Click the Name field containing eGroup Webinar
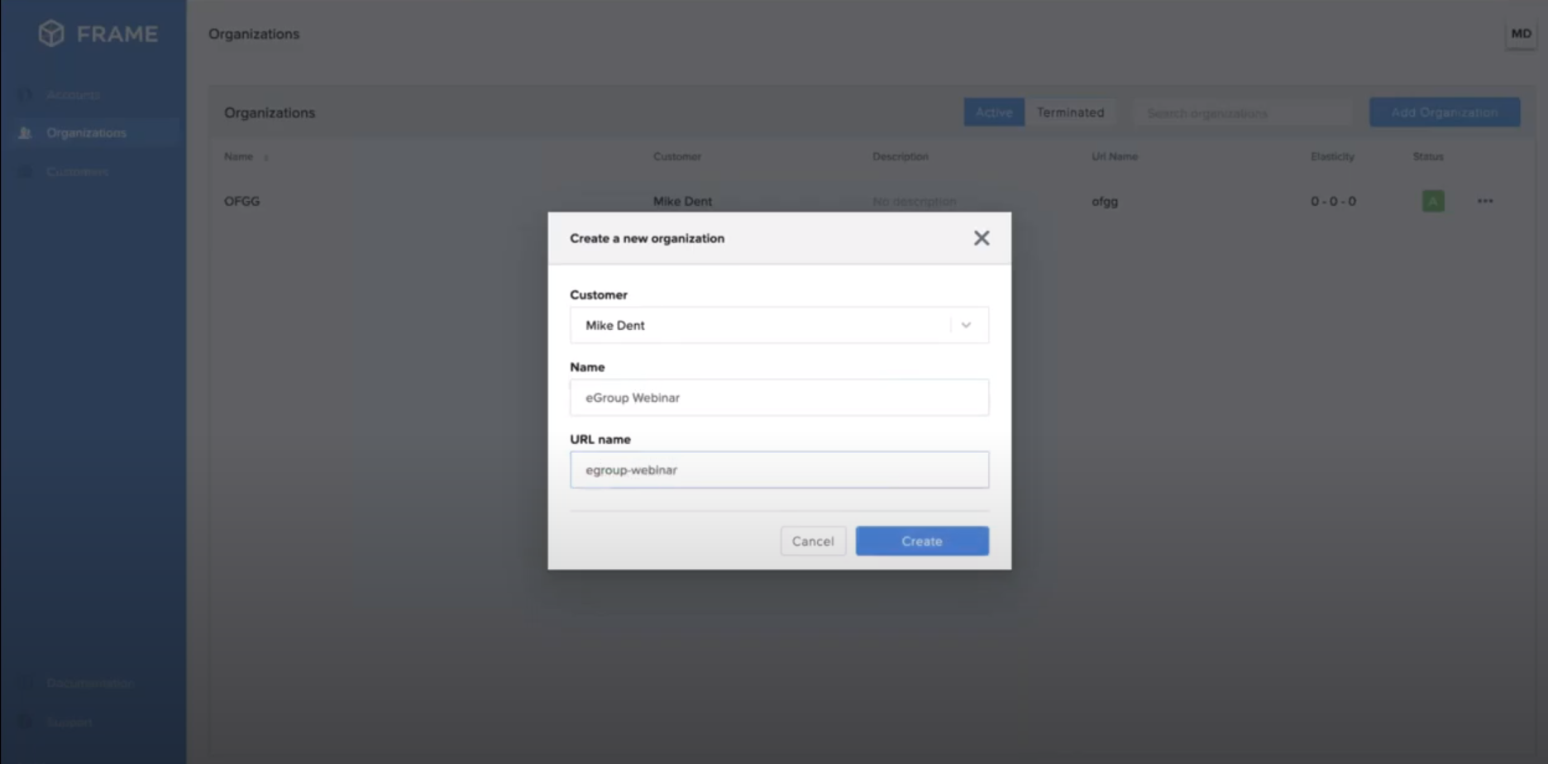 coord(779,398)
